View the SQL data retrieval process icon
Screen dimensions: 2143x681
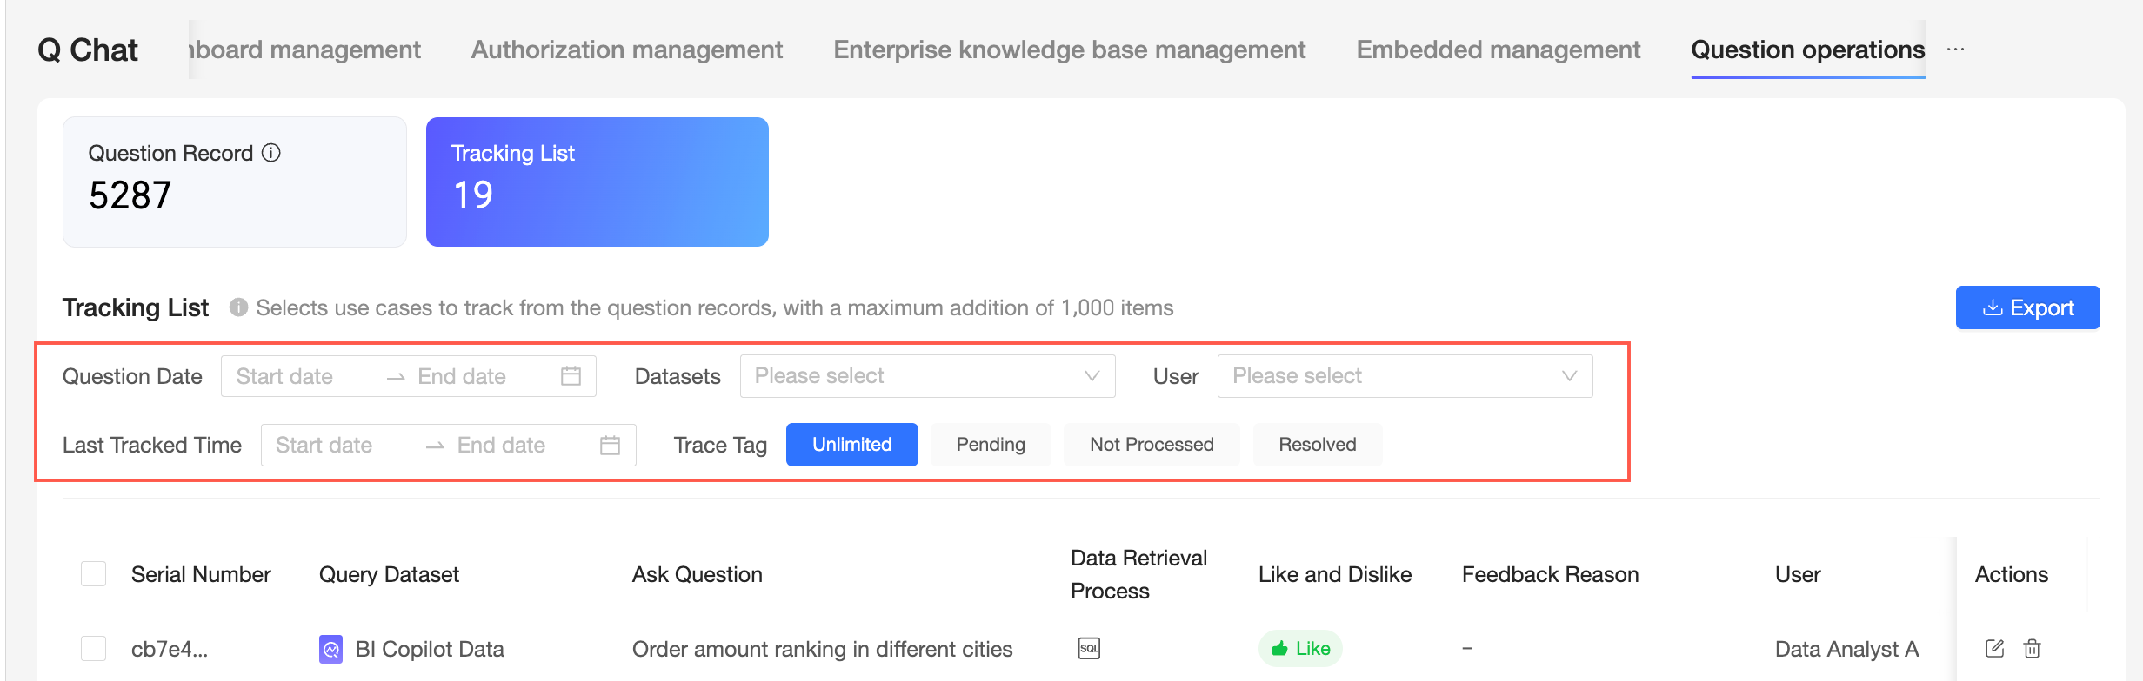[x=1089, y=649]
